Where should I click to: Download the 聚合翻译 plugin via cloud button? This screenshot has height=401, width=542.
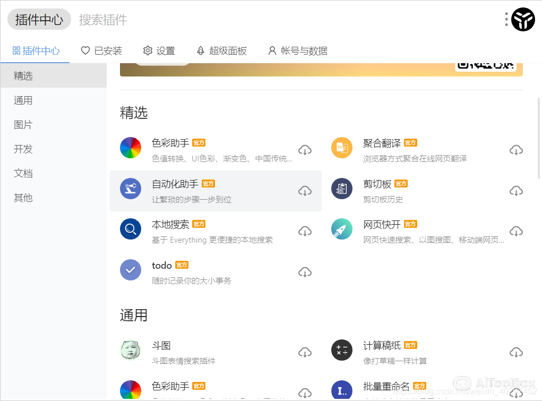coord(516,150)
